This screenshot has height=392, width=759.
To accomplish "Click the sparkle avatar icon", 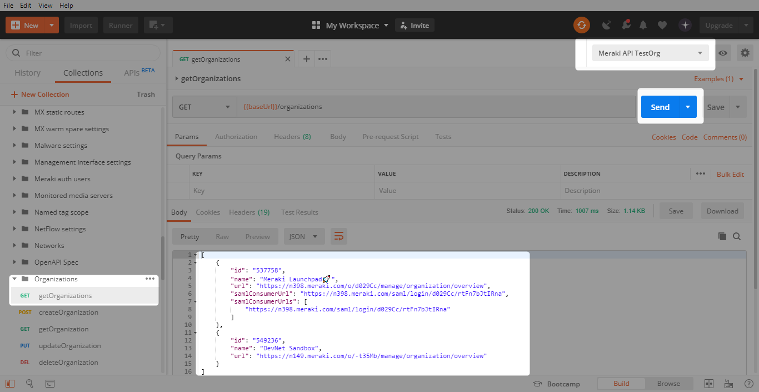I will pos(685,25).
